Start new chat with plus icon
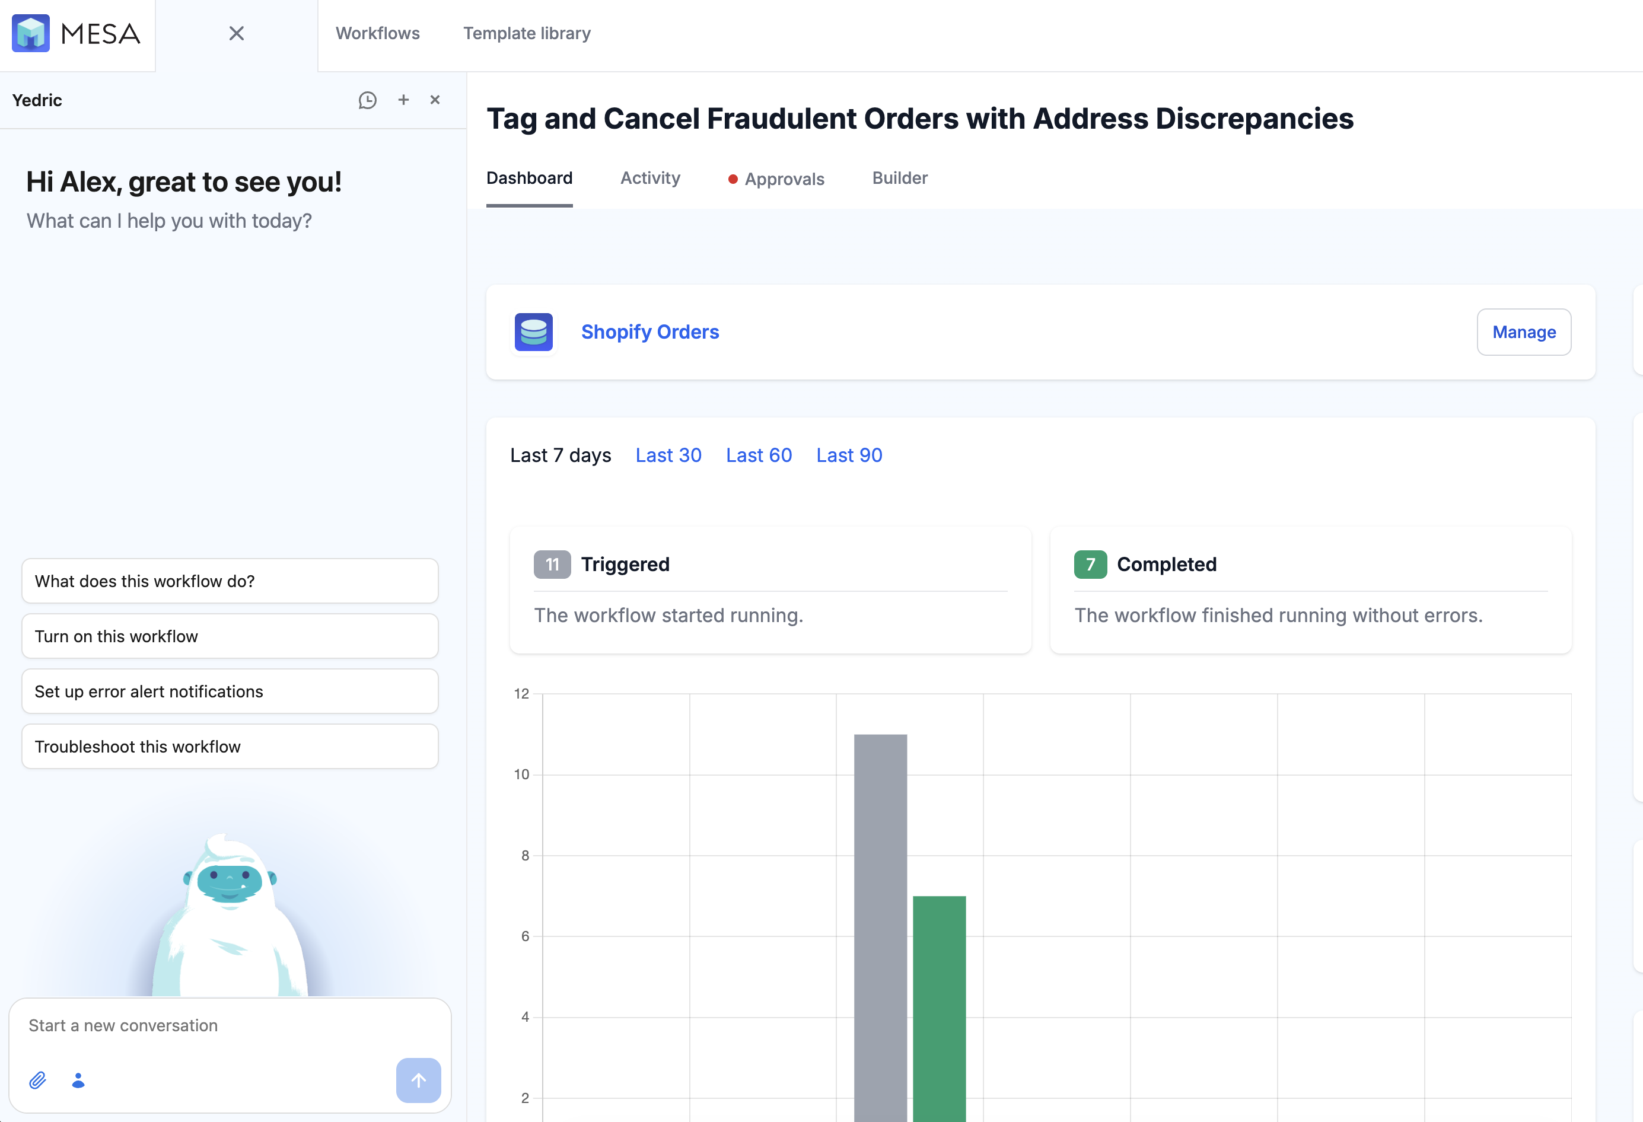The image size is (1643, 1122). tap(404, 100)
